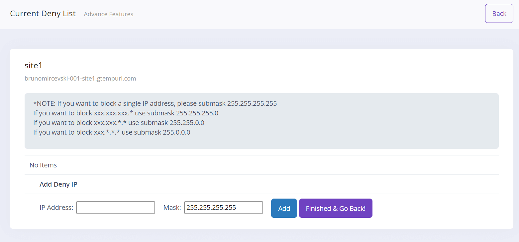Image resolution: width=519 pixels, height=242 pixels.
Task: Click the note line mentioning submask 255.255.0.0
Action: point(119,123)
